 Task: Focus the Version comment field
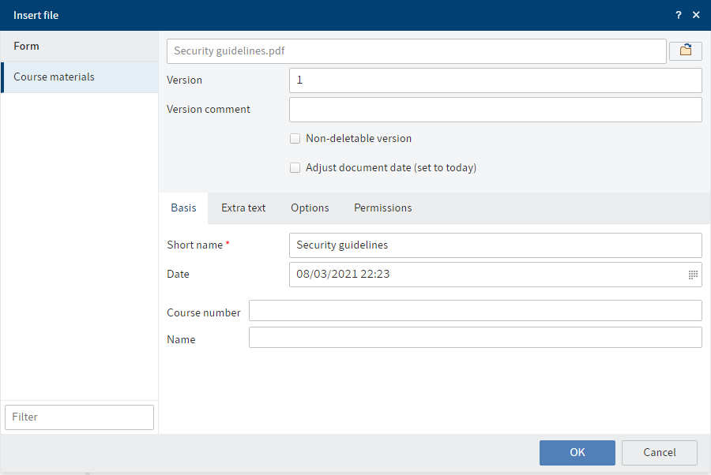495,110
